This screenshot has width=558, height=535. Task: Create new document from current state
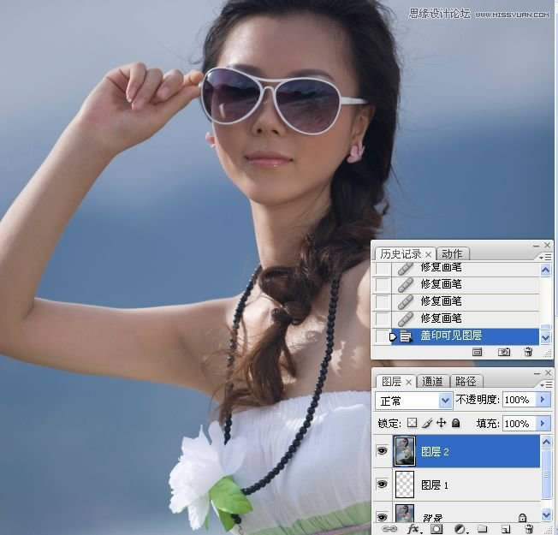478,352
